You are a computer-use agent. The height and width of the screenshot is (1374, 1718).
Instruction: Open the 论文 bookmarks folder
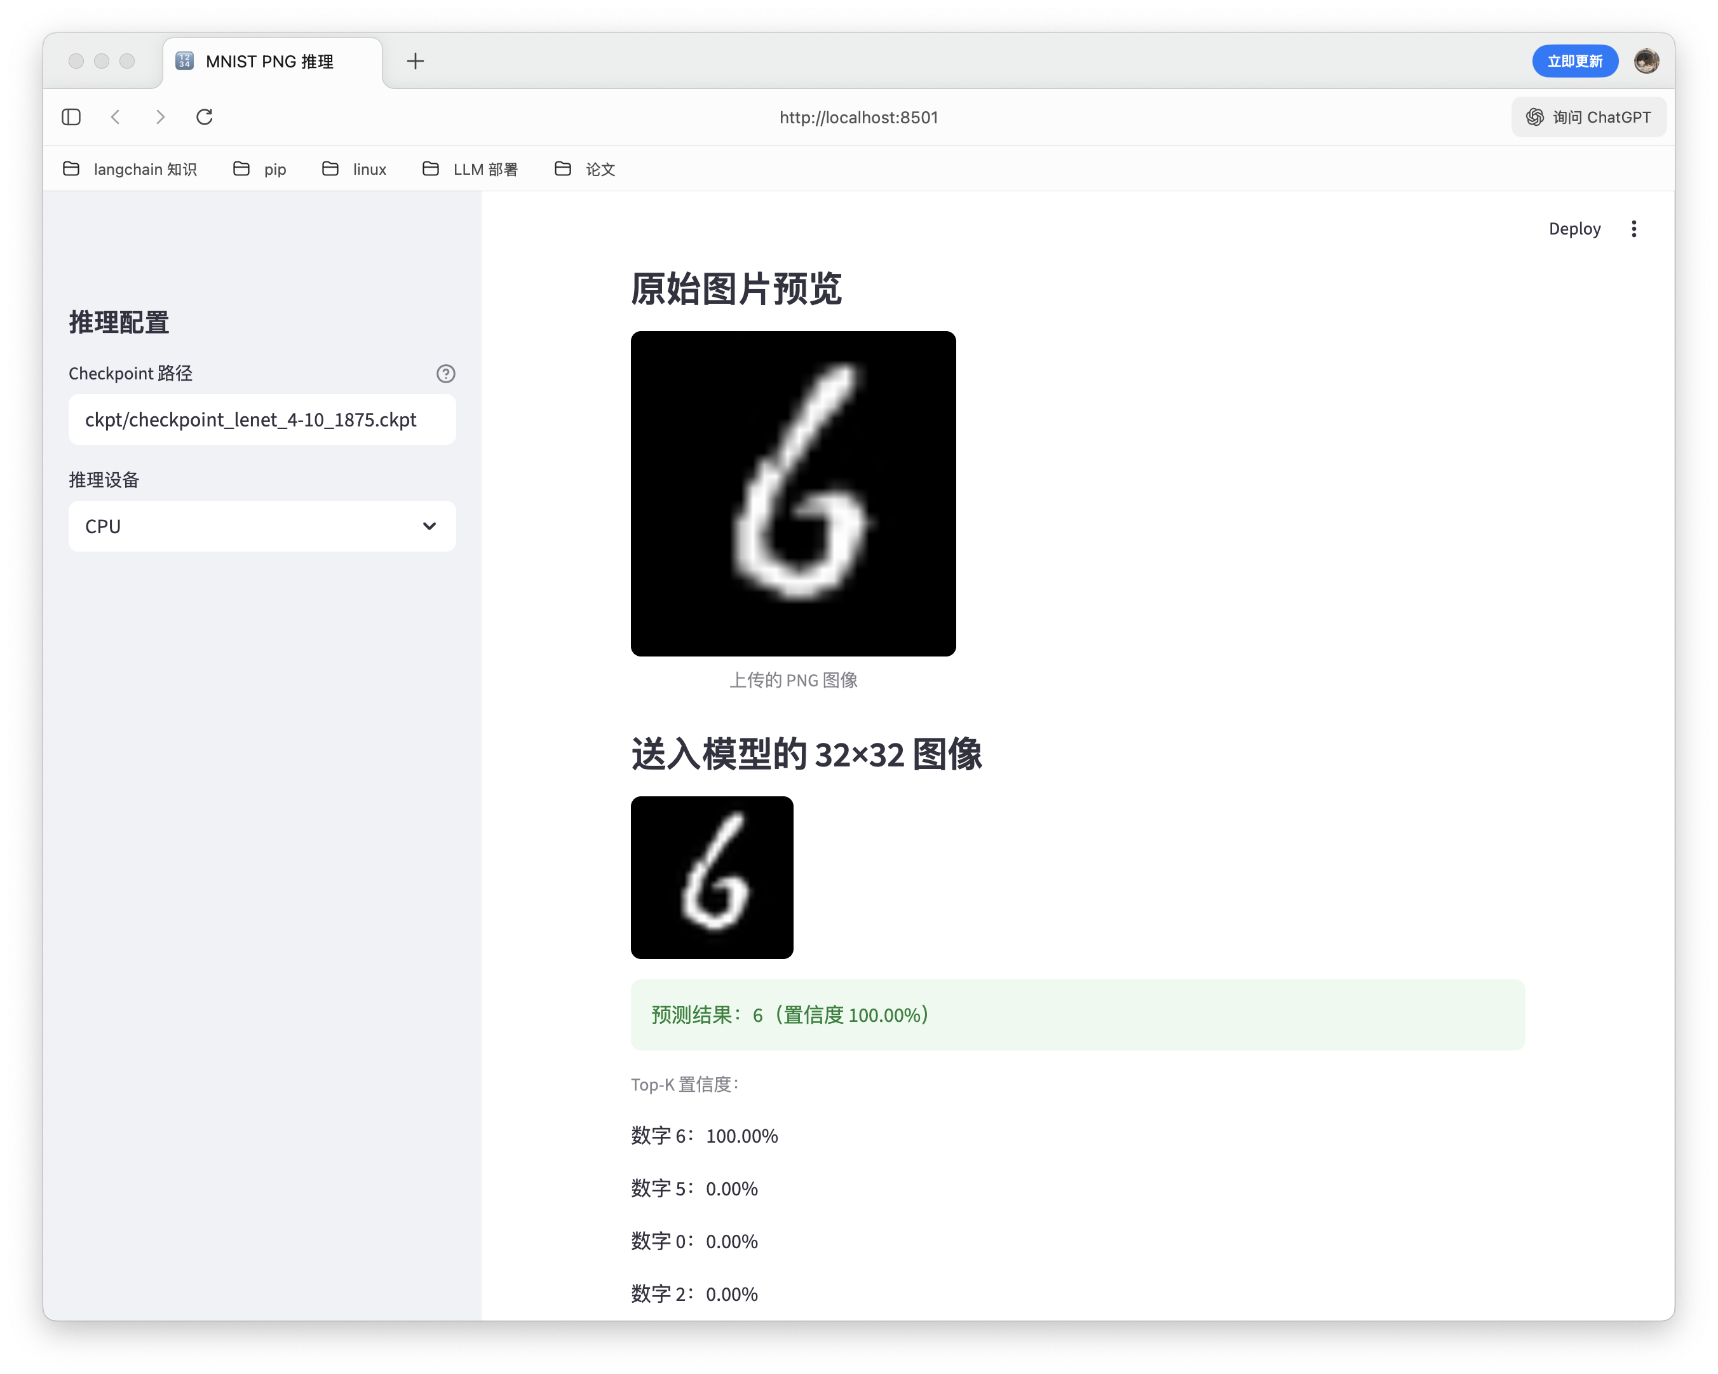point(585,169)
